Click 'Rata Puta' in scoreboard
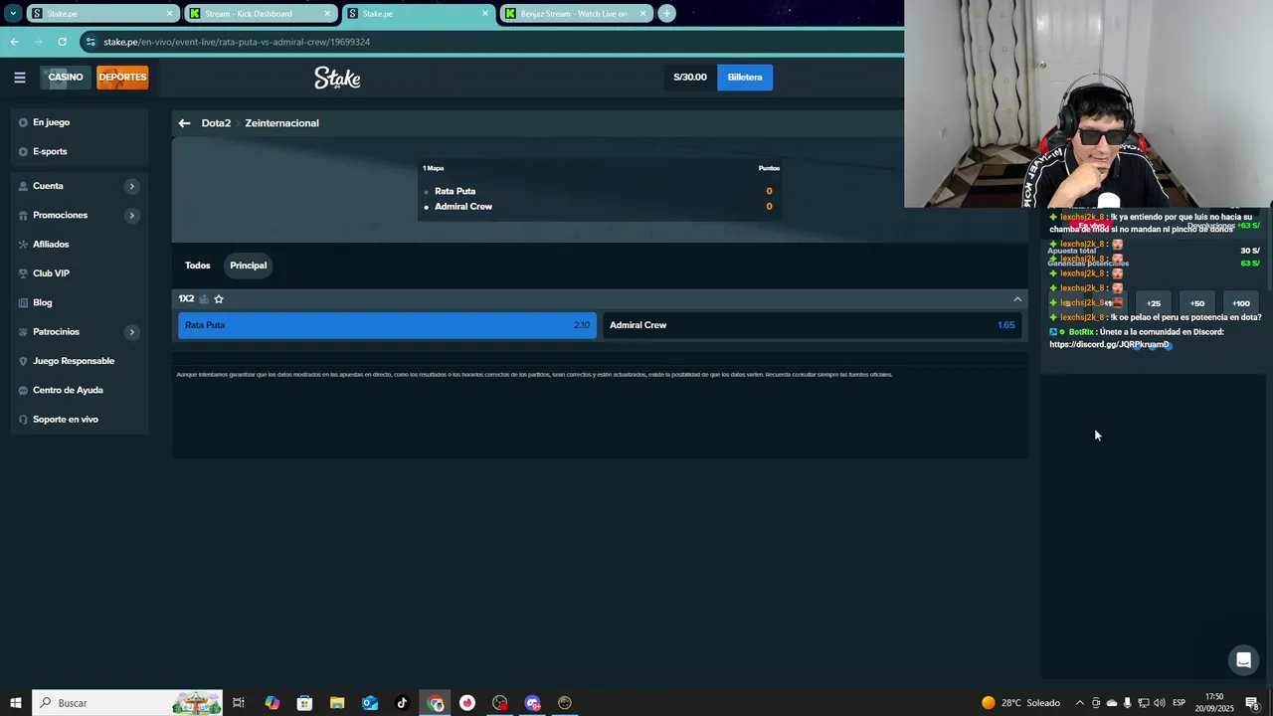1273x716 pixels. point(455,191)
